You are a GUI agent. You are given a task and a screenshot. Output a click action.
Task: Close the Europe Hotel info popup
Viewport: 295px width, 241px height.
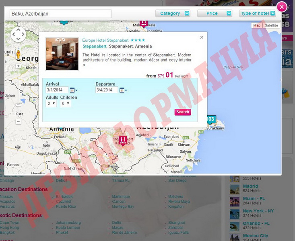pyautogui.click(x=202, y=37)
